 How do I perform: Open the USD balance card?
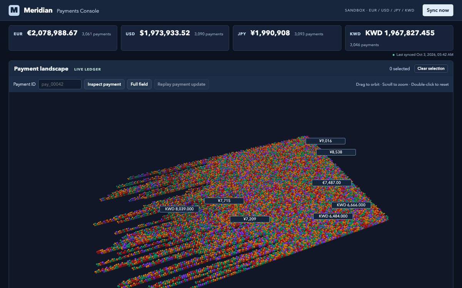pyautogui.click(x=175, y=38)
